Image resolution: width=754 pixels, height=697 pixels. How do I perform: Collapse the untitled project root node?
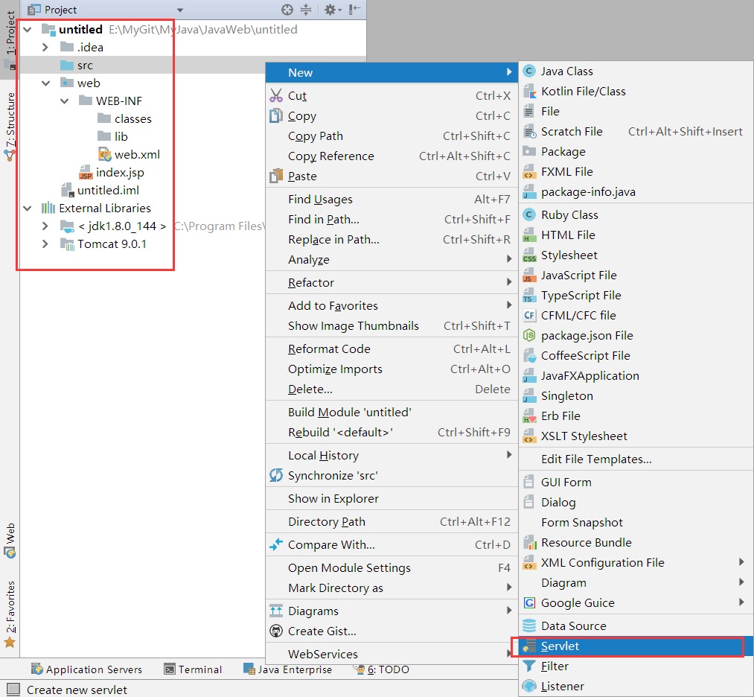coord(28,30)
